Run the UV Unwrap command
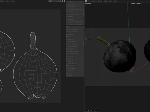Image resolution: width=150 pixels, height=112 pixels. click(74, 12)
